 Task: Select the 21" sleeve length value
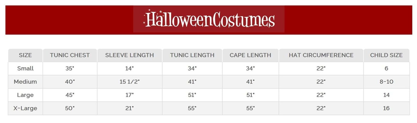[x=129, y=108]
